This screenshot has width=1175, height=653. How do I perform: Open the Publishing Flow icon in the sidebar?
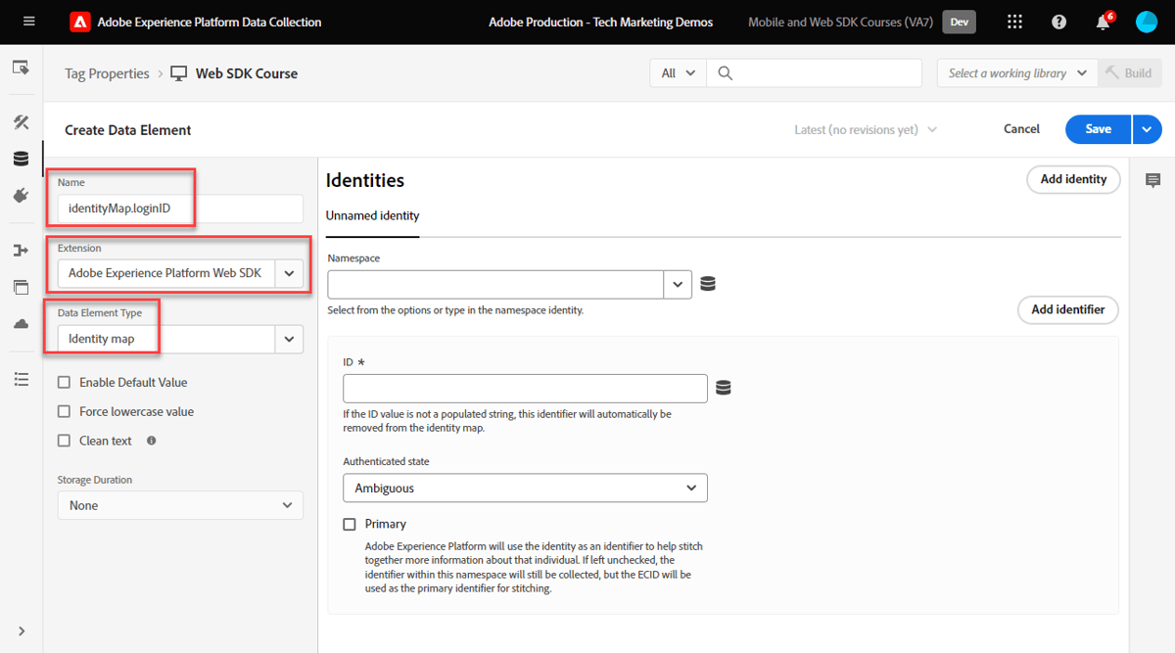(x=22, y=249)
